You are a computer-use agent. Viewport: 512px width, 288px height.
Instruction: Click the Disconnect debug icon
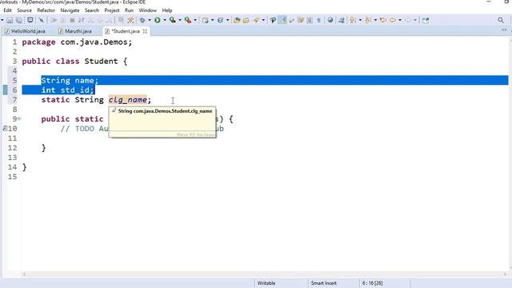coord(82,20)
